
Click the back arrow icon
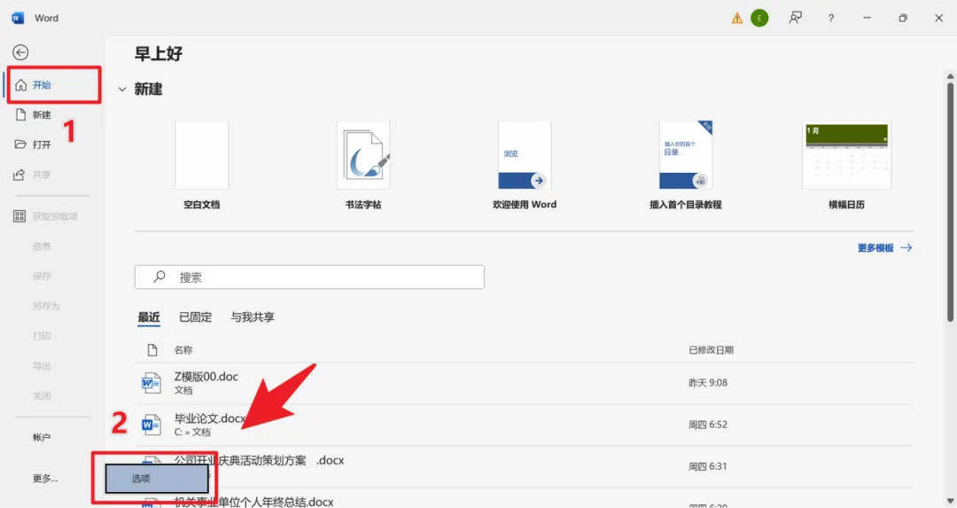pyautogui.click(x=20, y=52)
